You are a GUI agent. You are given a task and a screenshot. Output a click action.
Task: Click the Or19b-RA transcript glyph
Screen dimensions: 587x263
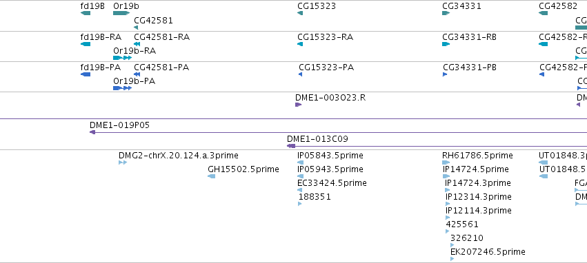(x=122, y=58)
